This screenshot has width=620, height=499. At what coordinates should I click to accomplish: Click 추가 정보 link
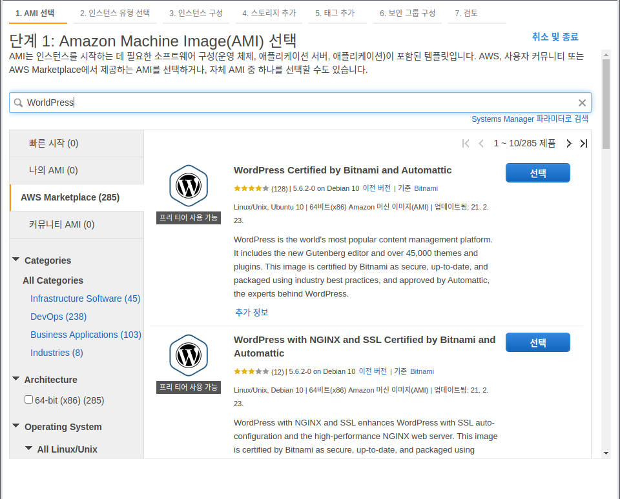(251, 312)
